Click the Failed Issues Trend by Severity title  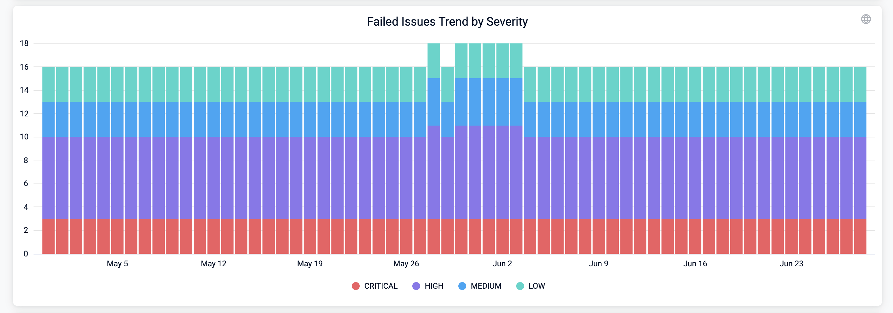pyautogui.click(x=447, y=21)
